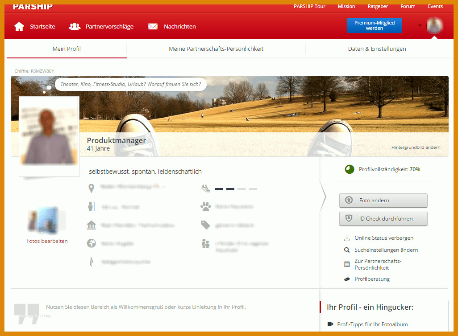Click the PARSHIP logo
The image size is (458, 336).
click(33, 7)
